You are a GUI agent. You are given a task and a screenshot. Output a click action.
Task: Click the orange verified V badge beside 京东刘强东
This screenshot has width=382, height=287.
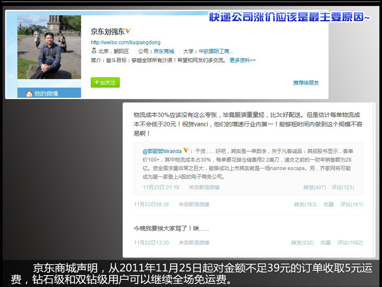click(x=128, y=31)
